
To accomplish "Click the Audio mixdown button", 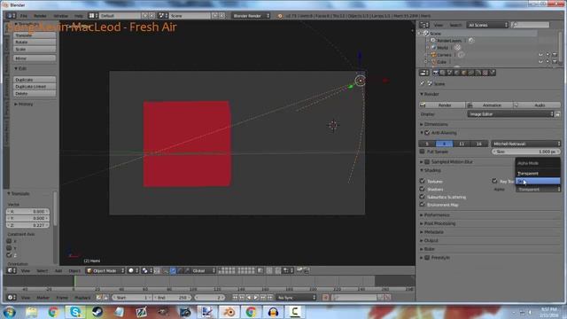I will (537, 105).
